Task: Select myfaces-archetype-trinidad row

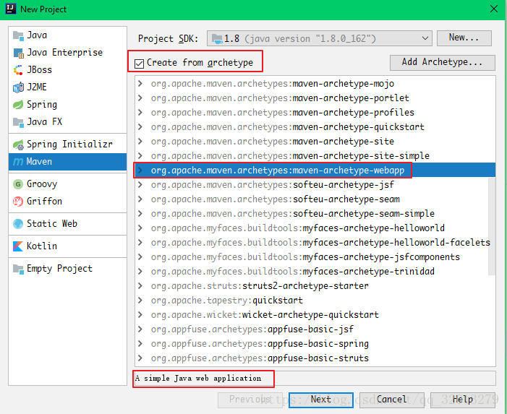Action: click(315, 272)
